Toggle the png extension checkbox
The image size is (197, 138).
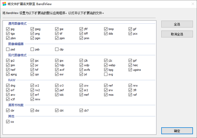[x=32, y=34]
